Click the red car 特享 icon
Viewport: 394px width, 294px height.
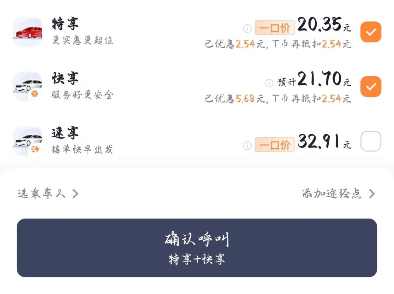28,32
